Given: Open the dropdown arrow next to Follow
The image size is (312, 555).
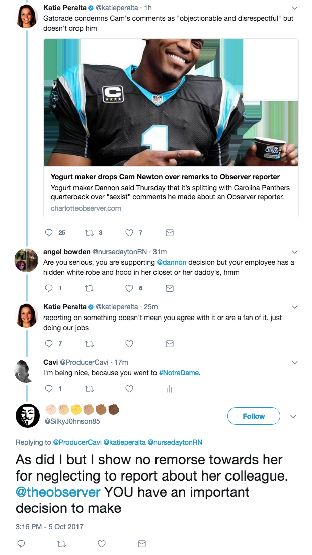Looking at the screenshot, I should coord(293,416).
